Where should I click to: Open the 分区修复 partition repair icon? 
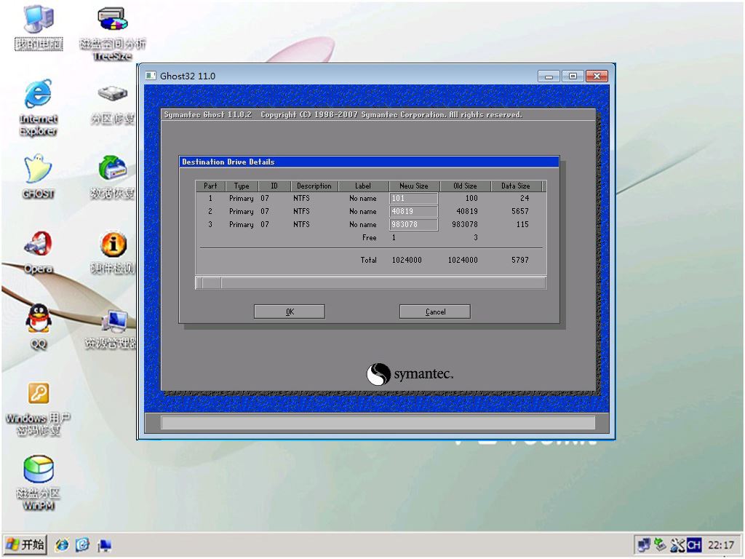coord(113,105)
